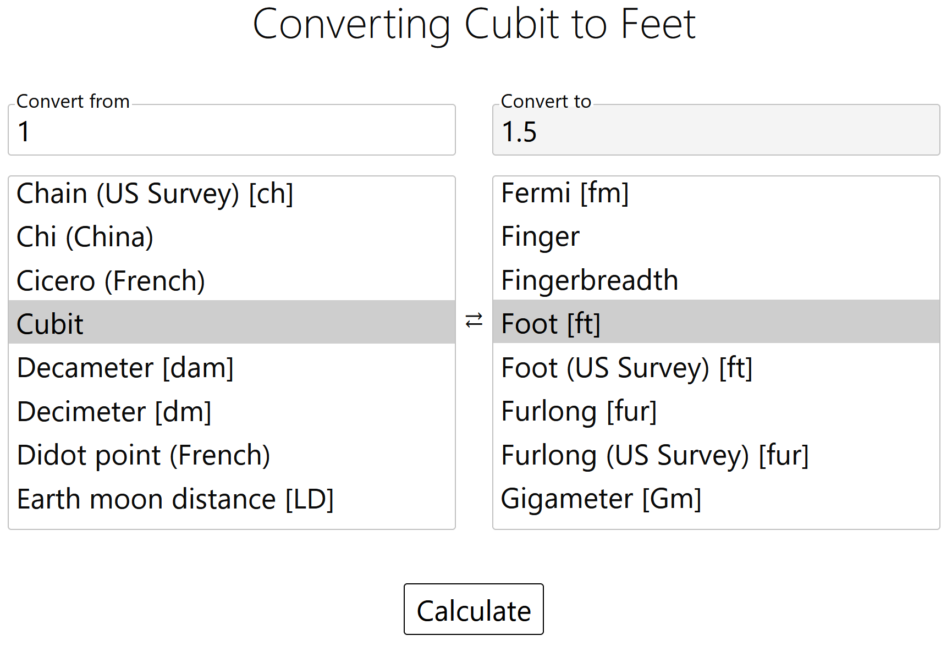Click the Convert to result field
Image resolution: width=952 pixels, height=652 pixels.
(x=715, y=130)
